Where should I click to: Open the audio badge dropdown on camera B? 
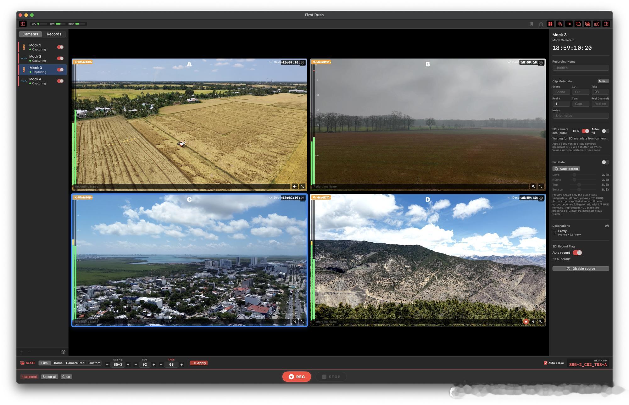click(322, 62)
